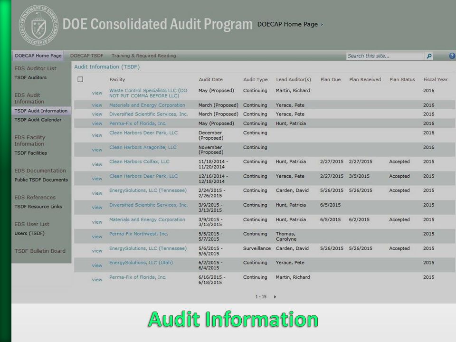Sort by the Plan Due column header
The height and width of the screenshot is (342, 456).
[x=331, y=79]
